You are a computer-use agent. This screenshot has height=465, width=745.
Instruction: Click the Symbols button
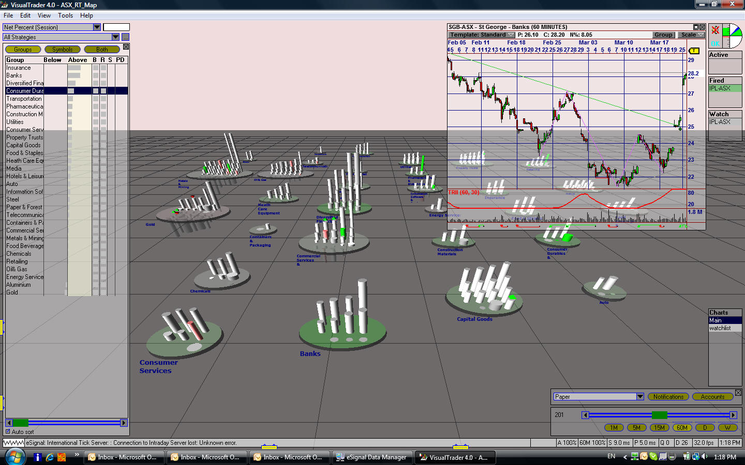tap(63, 50)
